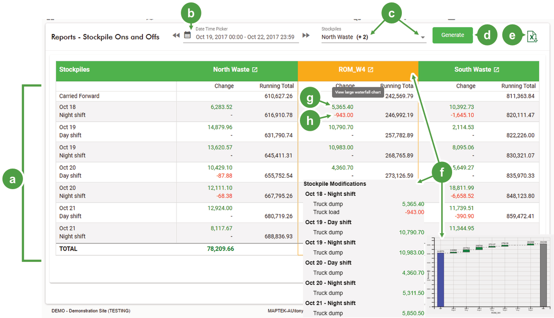Viewport: 554px width, 318px height.
Task: Open North Waste large waterfall chart
Action: 255,70
